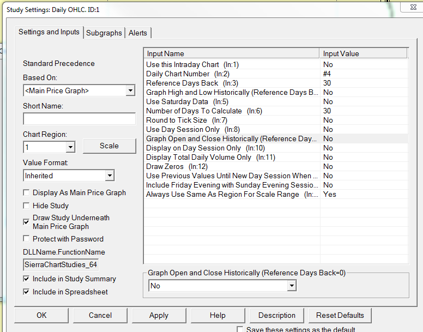Switch to the Subgraphs tab
The image size is (423, 332).
coord(104,33)
